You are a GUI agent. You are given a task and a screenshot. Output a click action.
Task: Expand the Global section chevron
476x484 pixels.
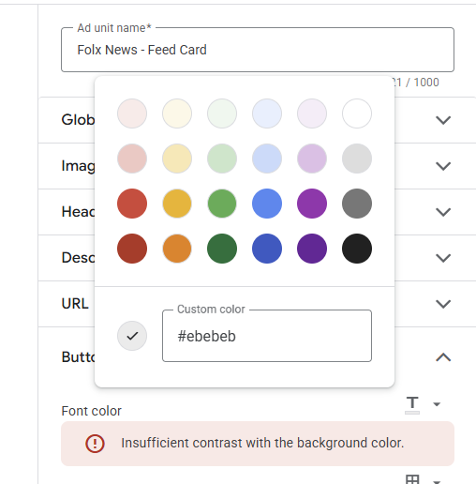pos(443,120)
